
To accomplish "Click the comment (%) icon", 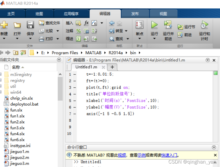I will click(x=78, y=31).
